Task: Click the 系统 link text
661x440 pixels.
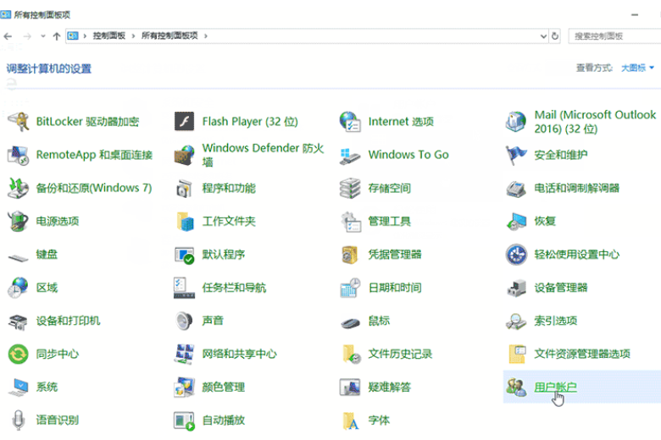Action: pyautogui.click(x=47, y=387)
